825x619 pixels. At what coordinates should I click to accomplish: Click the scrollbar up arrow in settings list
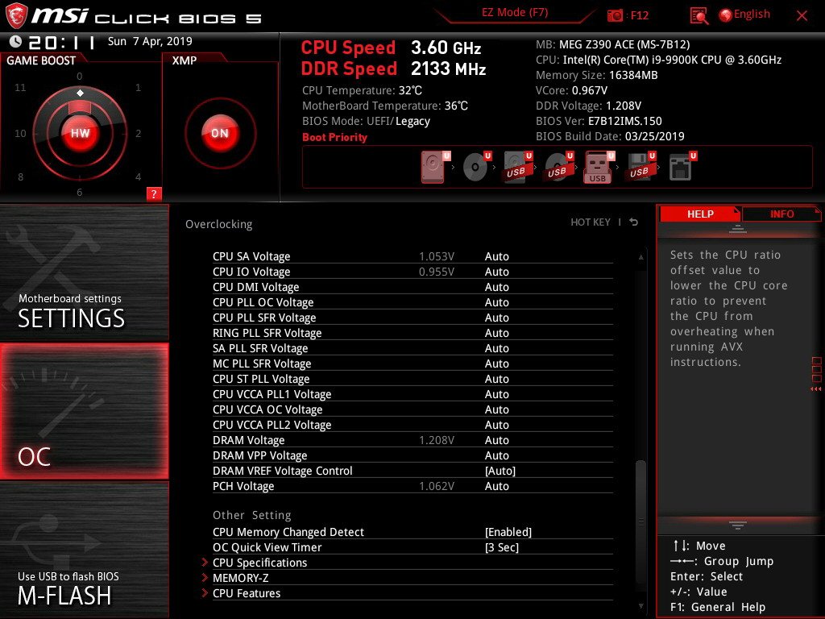[x=641, y=257]
